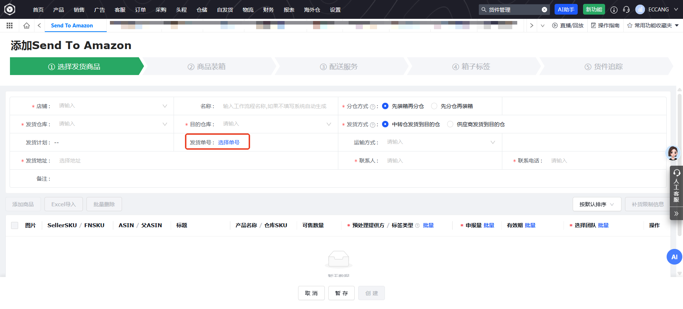Click the ECCANG user avatar
This screenshot has height=309, width=683.
(x=640, y=10)
